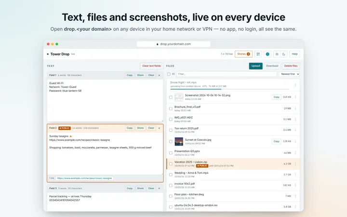Select the Wedding Anna & Tom.mp4 checkbox

171,175
